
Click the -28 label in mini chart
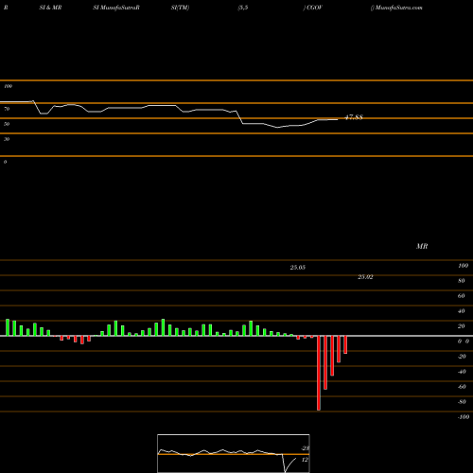305,448
